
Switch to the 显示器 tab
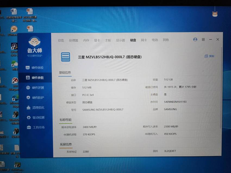tap(120, 40)
